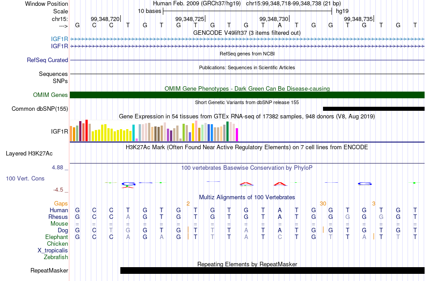Open the 100 Vert. Cons track label
This screenshot has width=425, height=281.
coord(25,178)
